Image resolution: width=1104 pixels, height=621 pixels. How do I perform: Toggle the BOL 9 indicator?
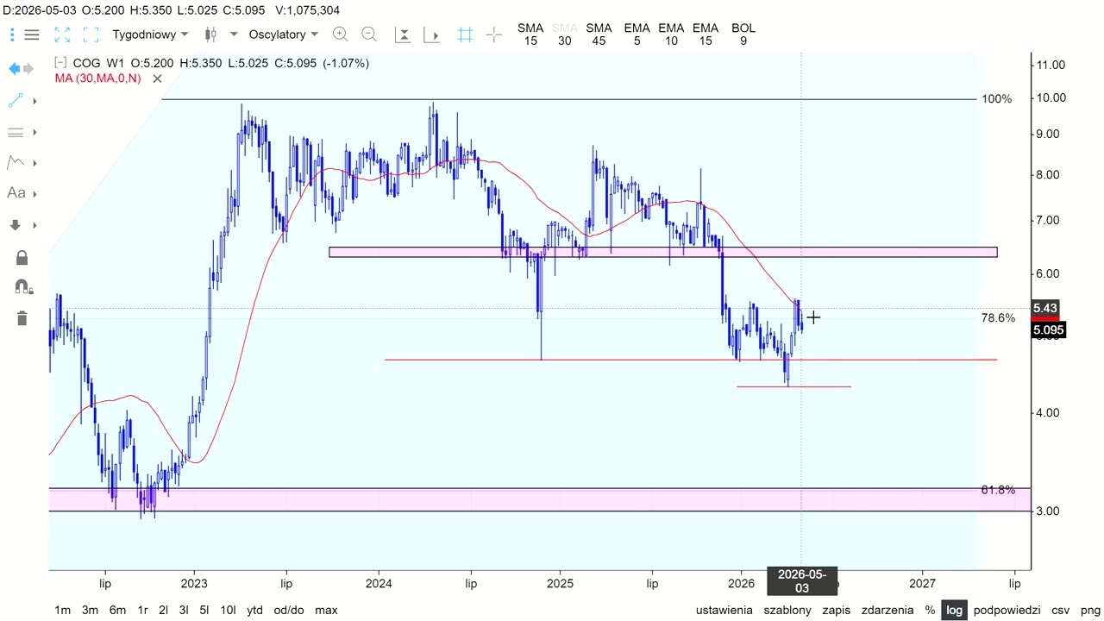[743, 34]
